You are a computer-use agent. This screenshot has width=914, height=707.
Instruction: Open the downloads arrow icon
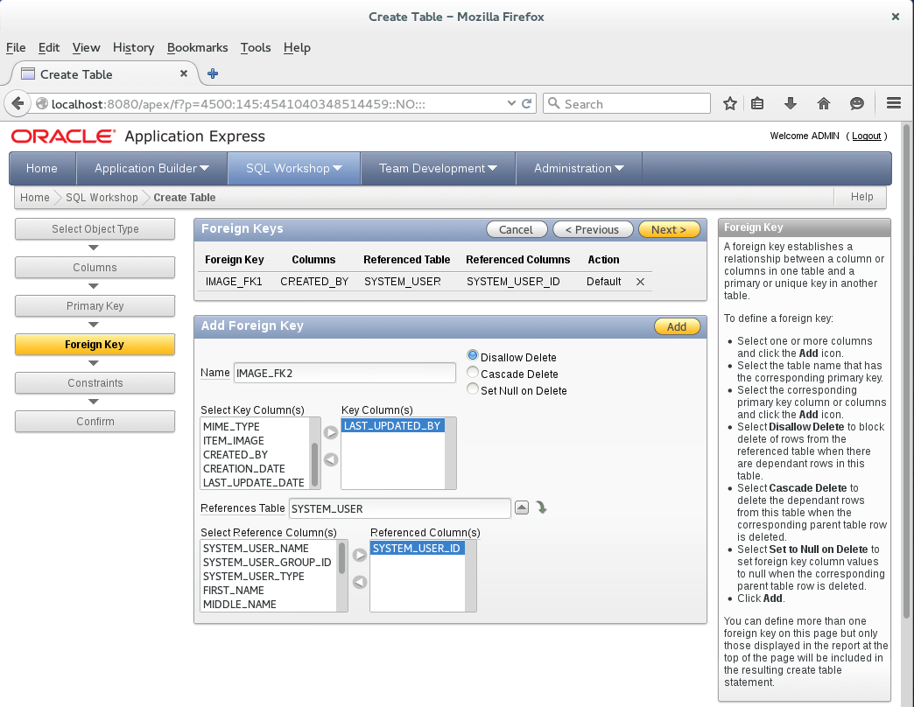[x=790, y=103]
